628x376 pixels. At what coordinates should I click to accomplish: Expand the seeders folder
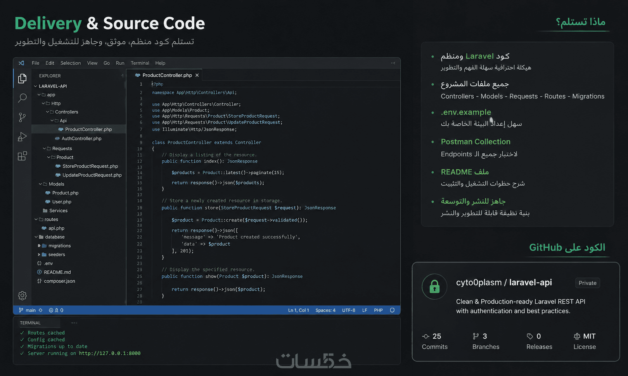(39, 254)
